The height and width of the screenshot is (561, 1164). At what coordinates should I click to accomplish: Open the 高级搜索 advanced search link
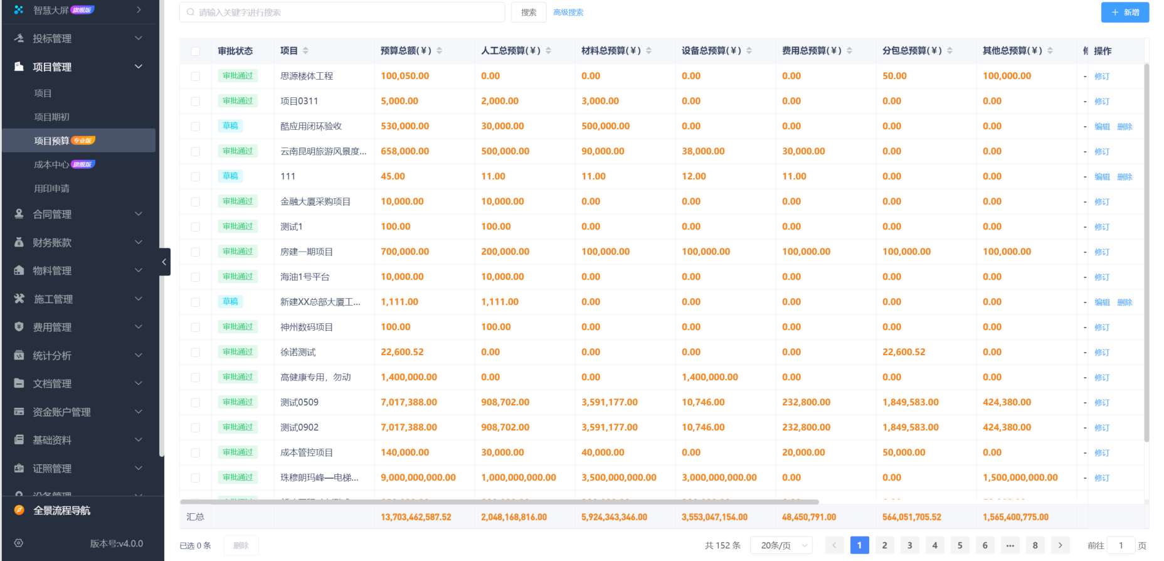tap(568, 13)
